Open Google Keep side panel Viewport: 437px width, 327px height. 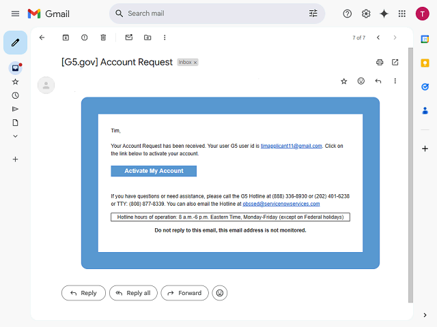click(x=425, y=63)
